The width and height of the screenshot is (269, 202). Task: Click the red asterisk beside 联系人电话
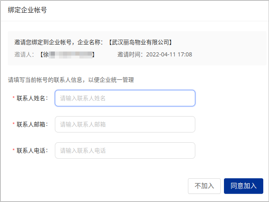coord(13,151)
